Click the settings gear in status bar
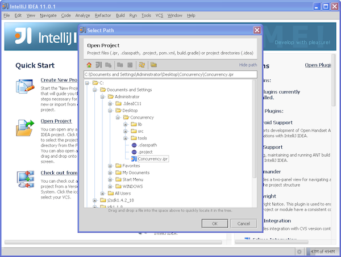 point(300,252)
